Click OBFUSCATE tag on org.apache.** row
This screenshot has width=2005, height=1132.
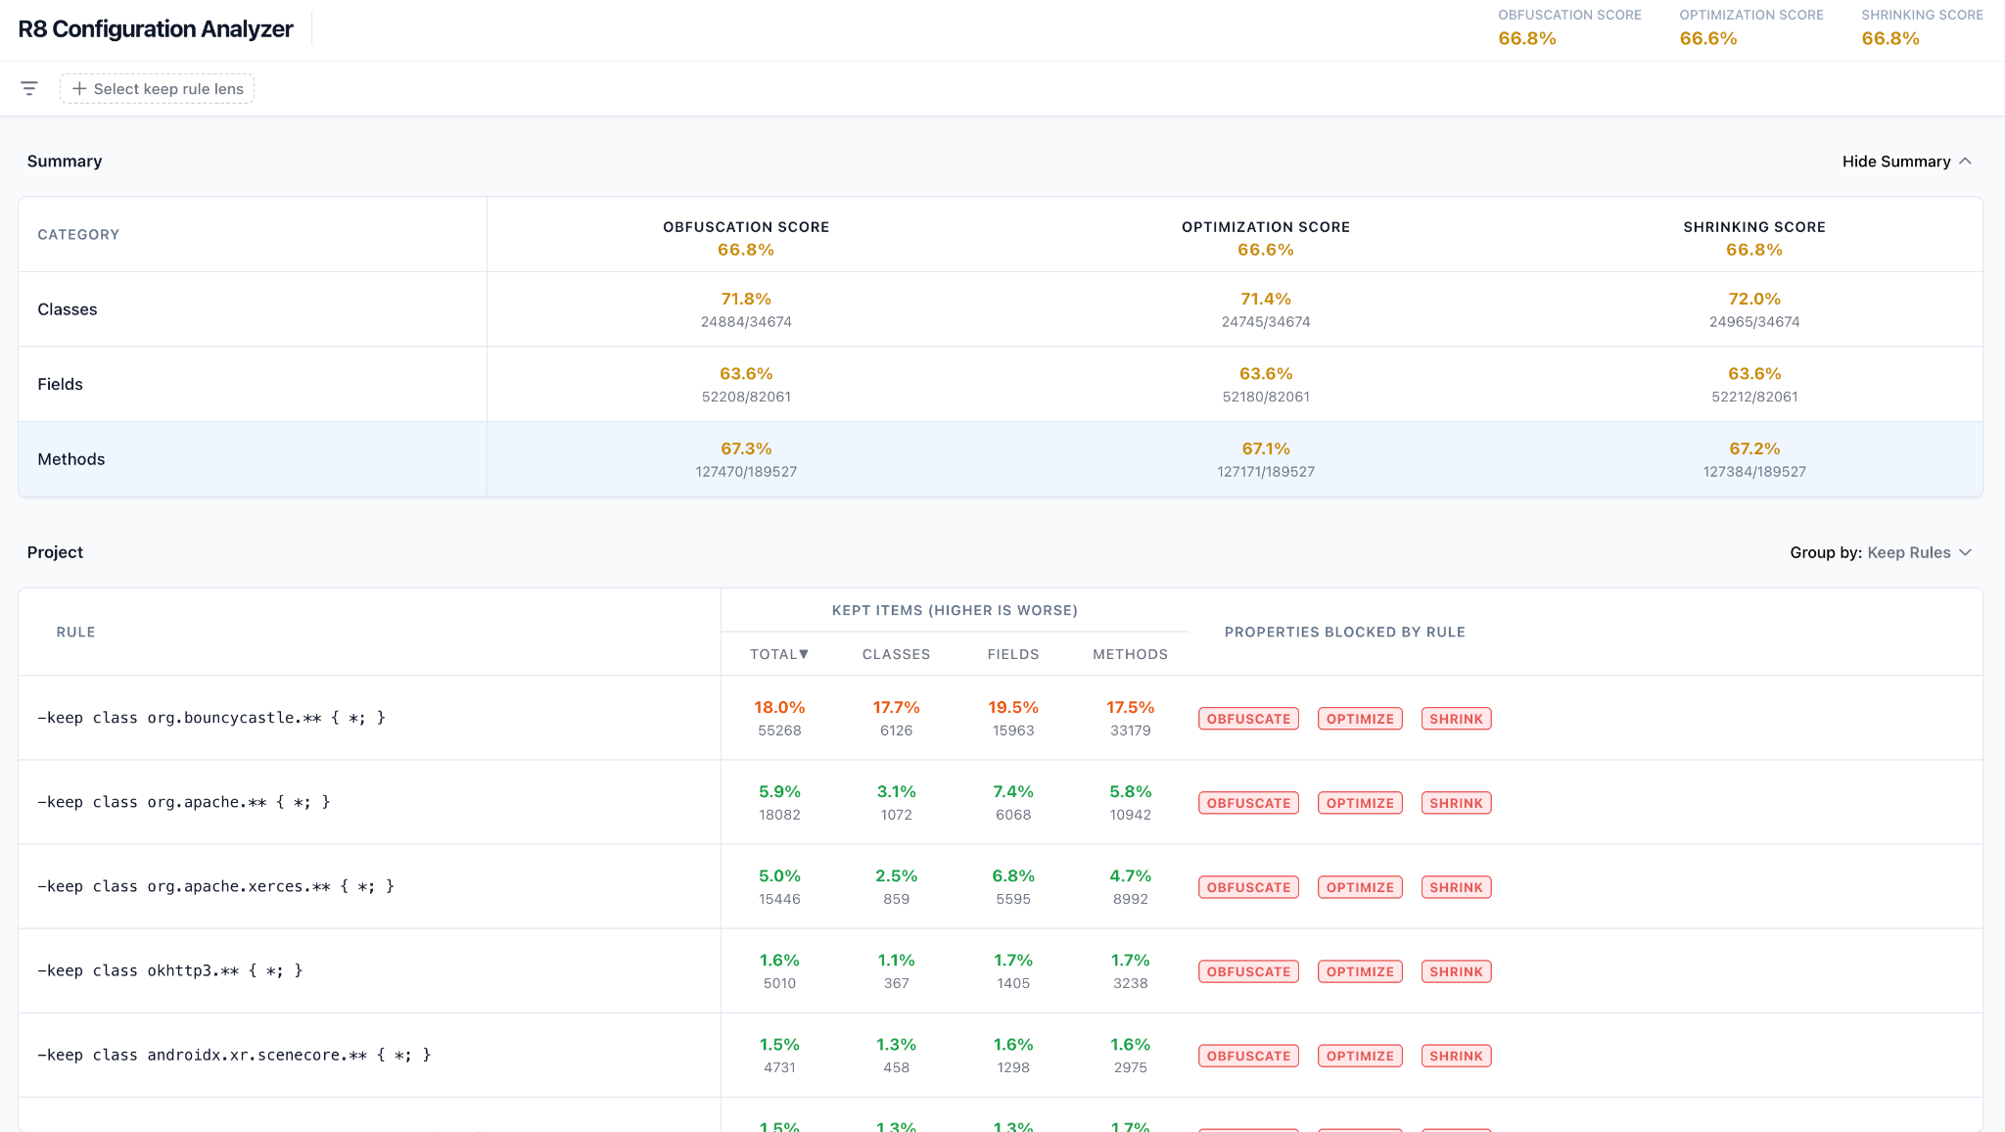tap(1248, 803)
